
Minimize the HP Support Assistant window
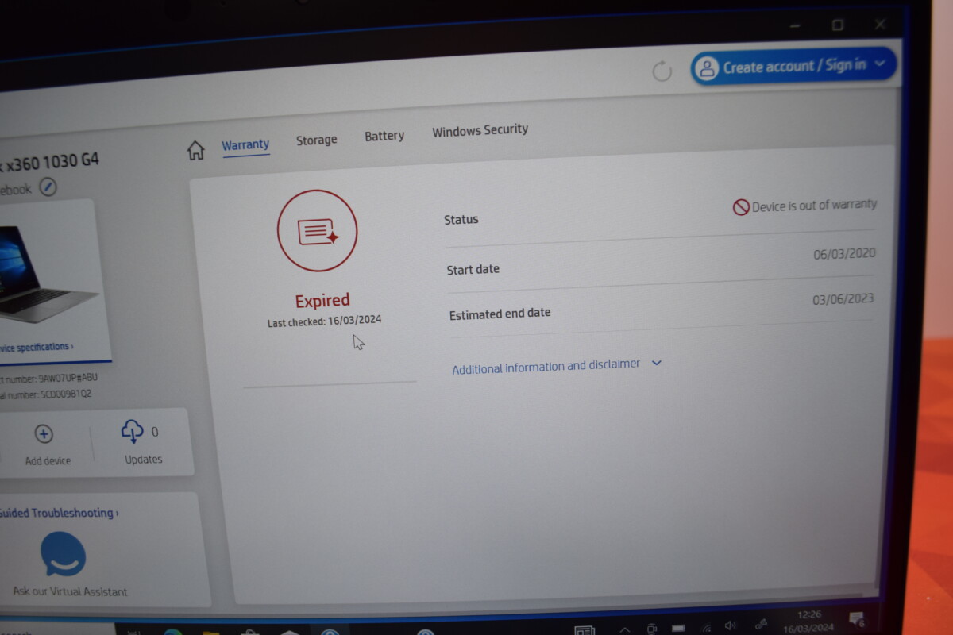[x=796, y=27]
